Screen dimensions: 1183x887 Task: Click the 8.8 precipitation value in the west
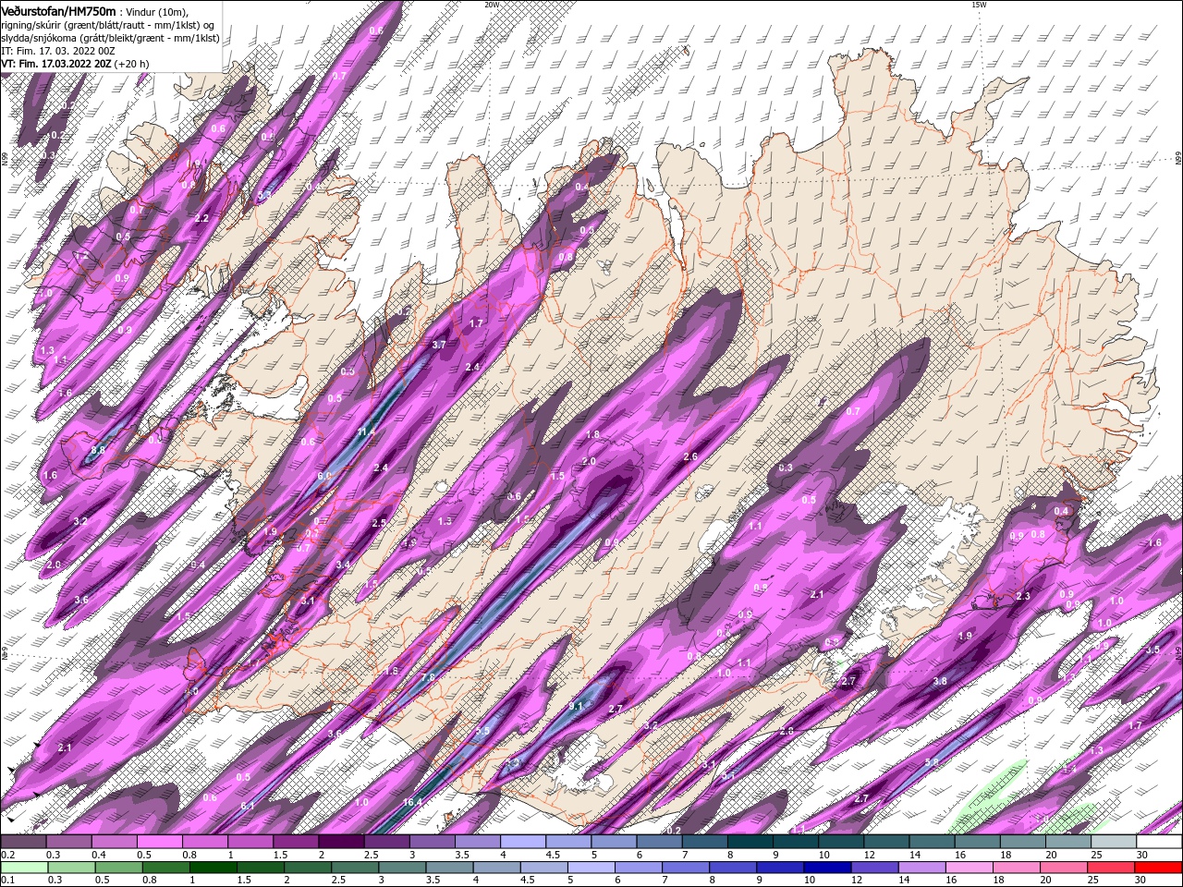coord(98,450)
